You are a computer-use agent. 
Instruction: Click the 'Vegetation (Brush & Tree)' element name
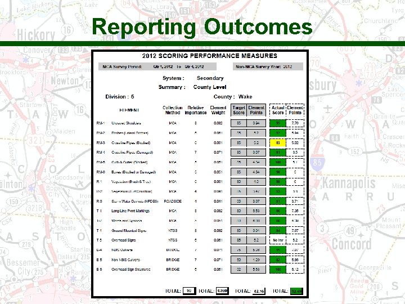(131, 182)
